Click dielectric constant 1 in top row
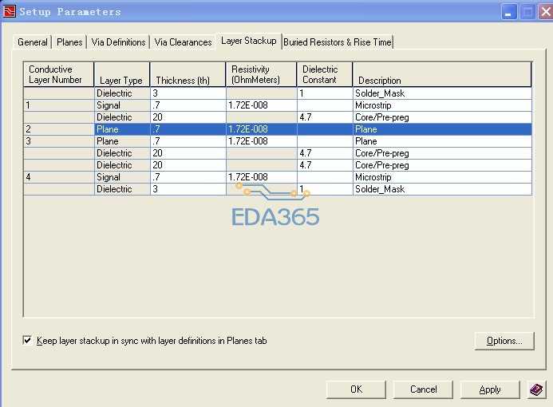 325,93
